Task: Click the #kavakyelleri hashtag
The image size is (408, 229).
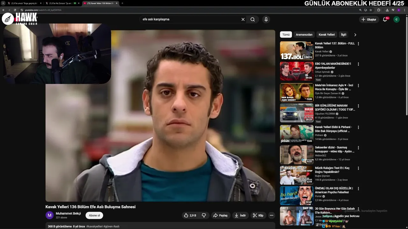Action: point(94,226)
